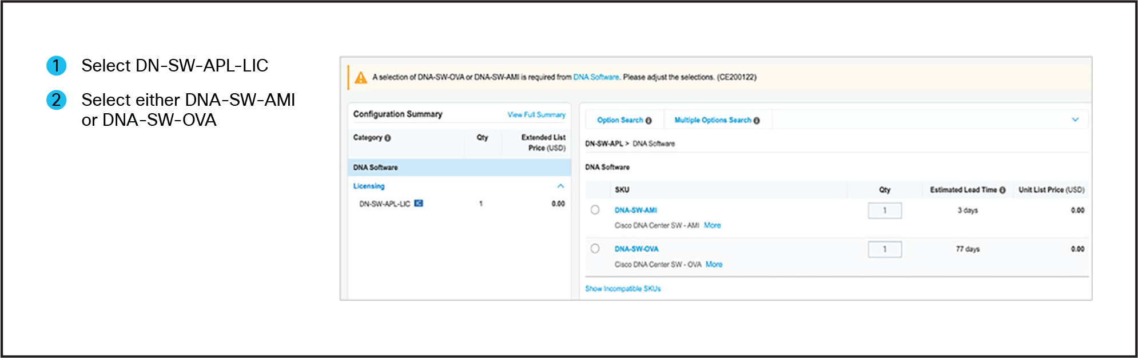
Task: Open the DNA-SW-AMI SKU link
Action: [x=635, y=210]
